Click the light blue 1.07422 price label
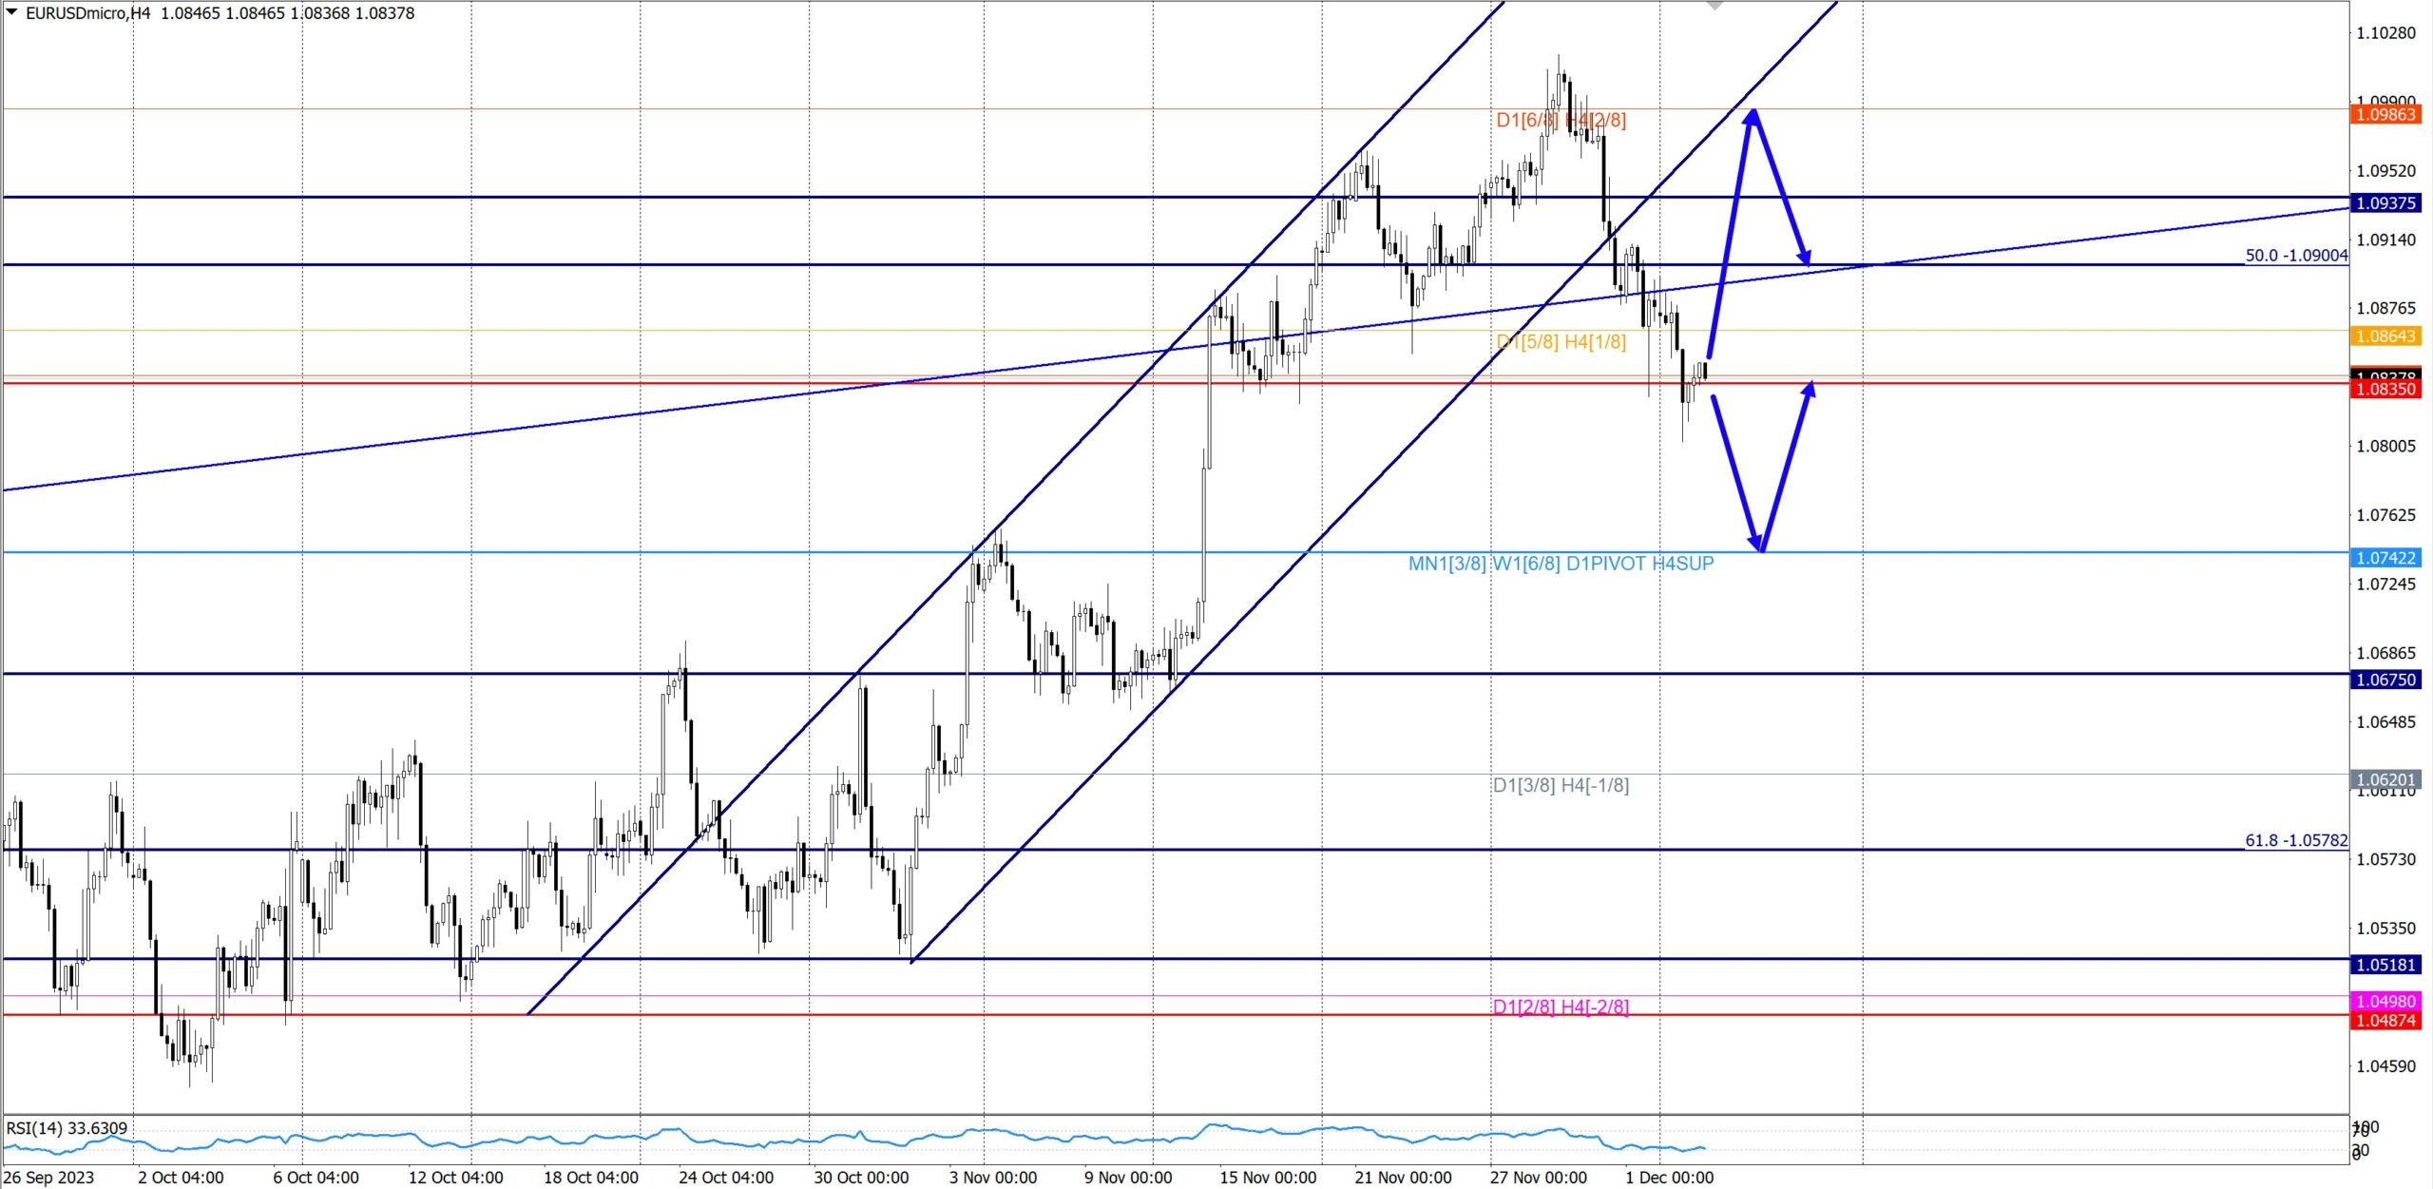 point(2385,558)
